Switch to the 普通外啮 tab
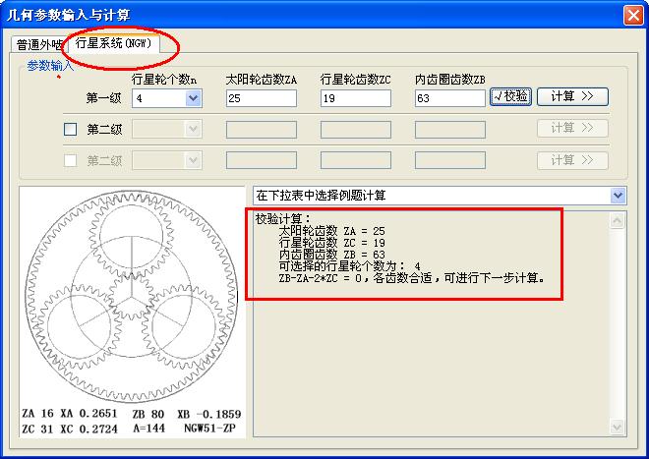 click(39, 44)
